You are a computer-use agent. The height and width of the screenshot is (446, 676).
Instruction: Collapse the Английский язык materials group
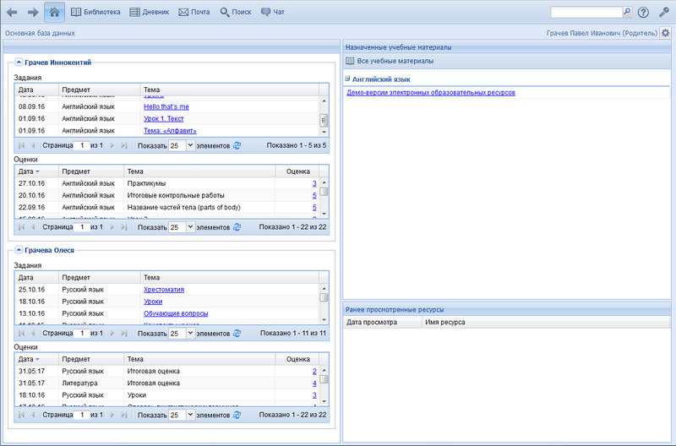[x=347, y=79]
